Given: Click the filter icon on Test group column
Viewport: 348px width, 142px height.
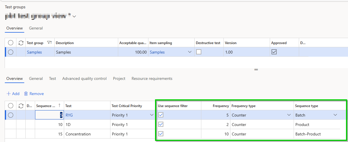Looking at the screenshot, I should point(49,43).
